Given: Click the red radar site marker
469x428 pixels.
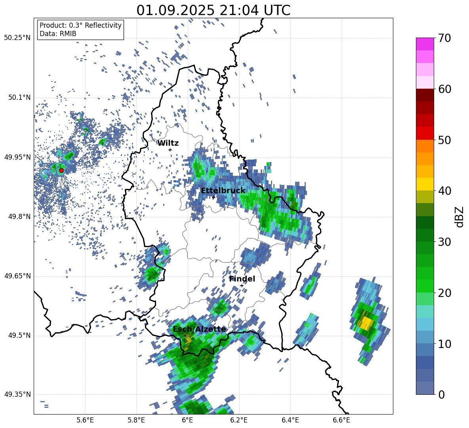Looking at the screenshot, I should [61, 170].
